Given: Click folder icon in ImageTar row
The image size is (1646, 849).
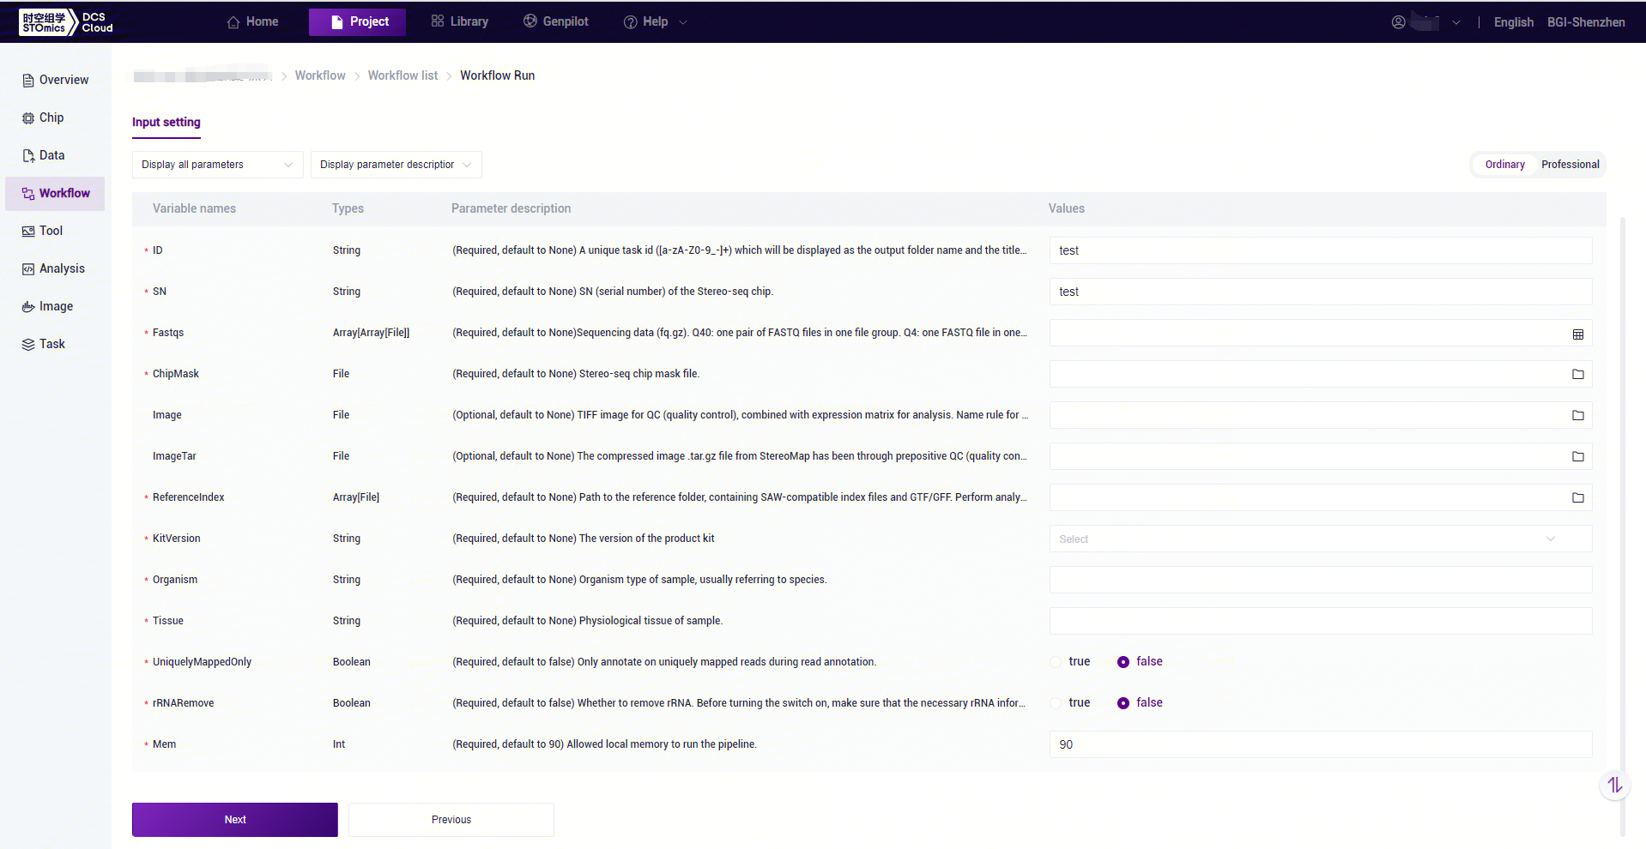Looking at the screenshot, I should [1577, 456].
